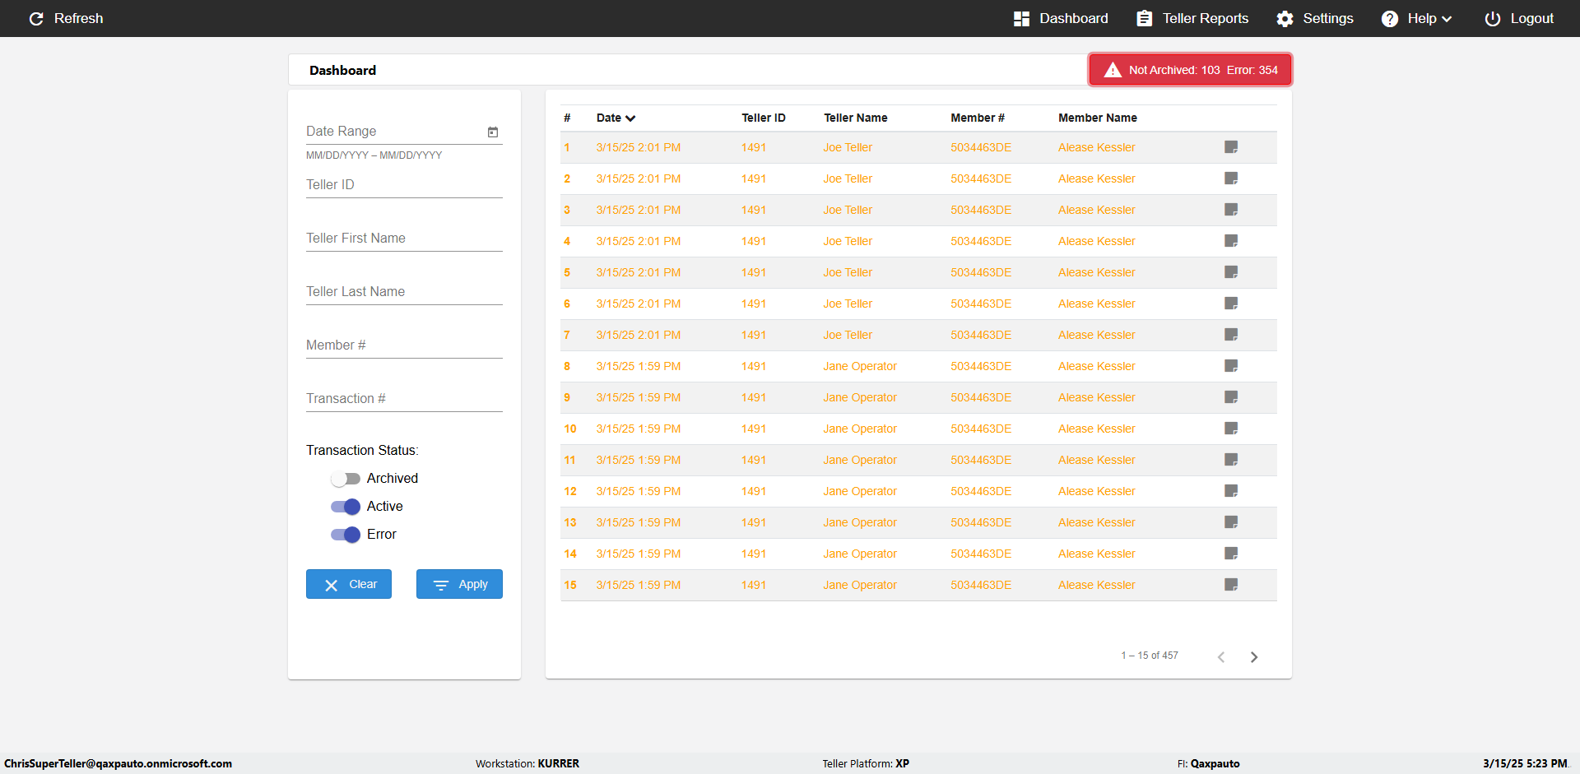The height and width of the screenshot is (774, 1580).
Task: Open the calendar picker for Date Range
Action: tap(493, 132)
